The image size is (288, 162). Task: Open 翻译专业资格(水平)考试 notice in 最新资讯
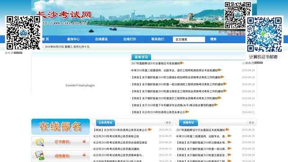172,105
